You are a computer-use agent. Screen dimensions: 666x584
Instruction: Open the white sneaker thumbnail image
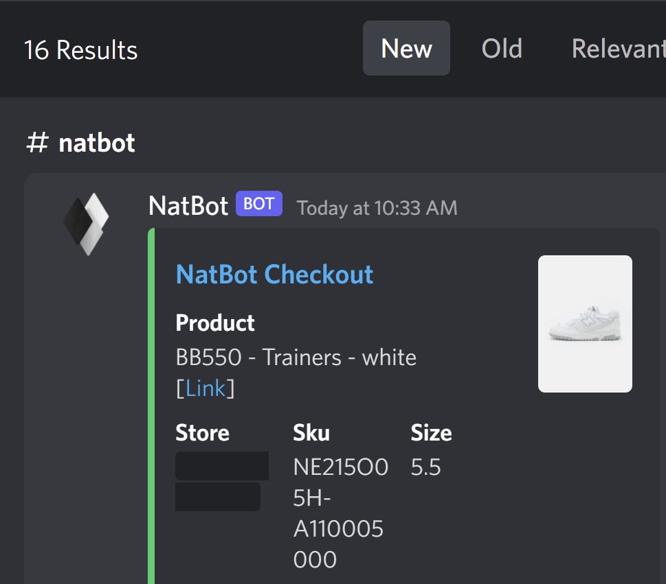(585, 324)
